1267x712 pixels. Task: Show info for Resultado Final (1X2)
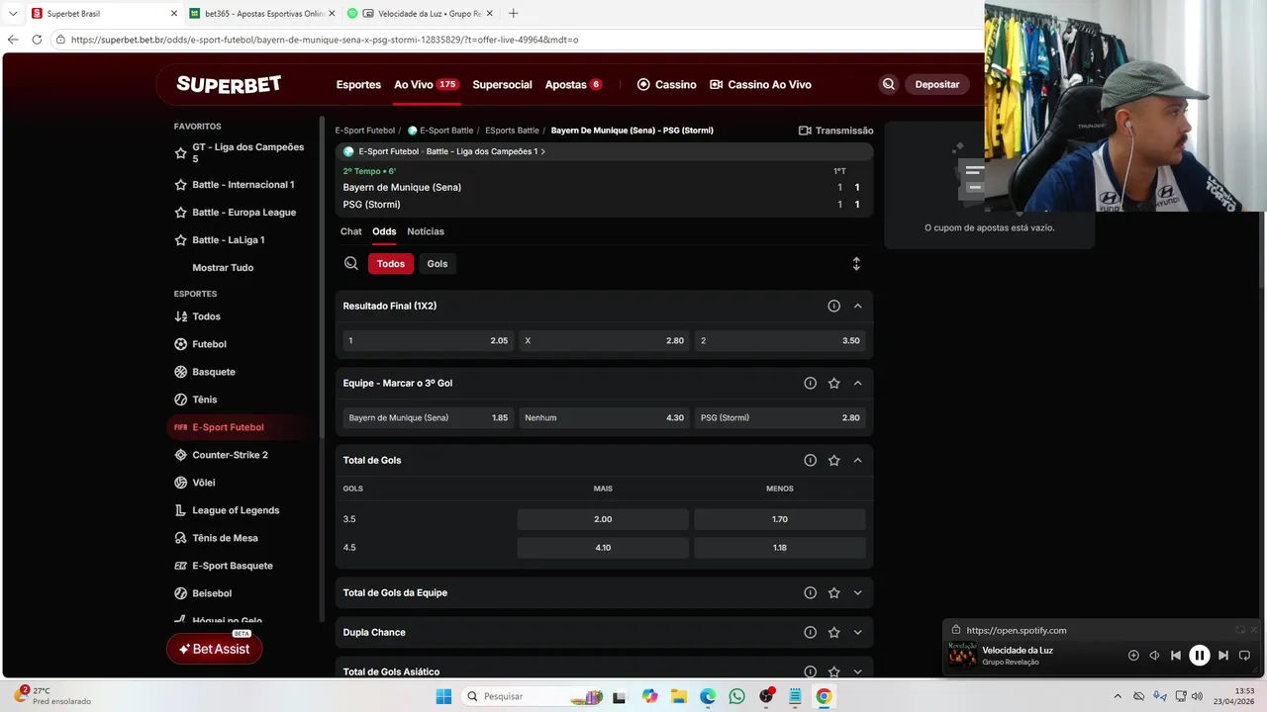point(834,306)
